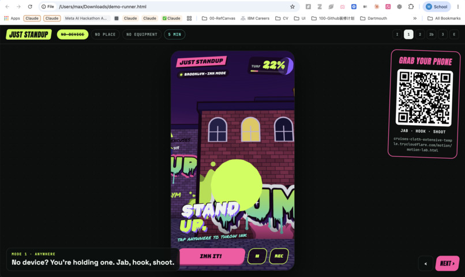This screenshot has height=277, width=465.
Task: Click the gray Z extension icon
Action: pos(320,6)
